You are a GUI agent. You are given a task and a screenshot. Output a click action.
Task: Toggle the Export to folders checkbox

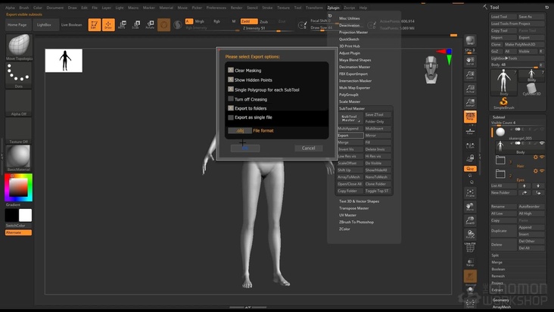click(x=231, y=108)
